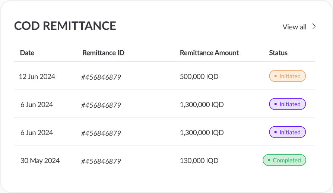This screenshot has width=333, height=193.
Task: Click the Date column header
Action: (x=27, y=53)
